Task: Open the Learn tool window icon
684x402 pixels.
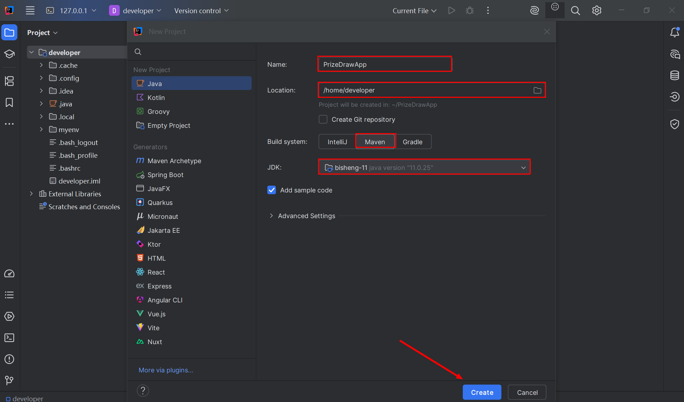Action: 9,54
